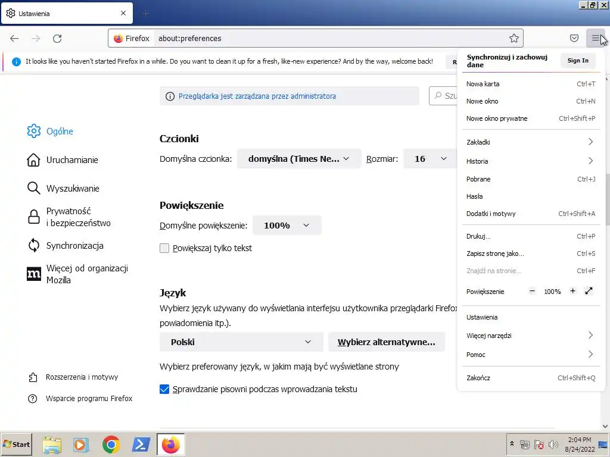Open Prywatność i bezpieczeństwo category
610x457 pixels.
tap(69, 217)
